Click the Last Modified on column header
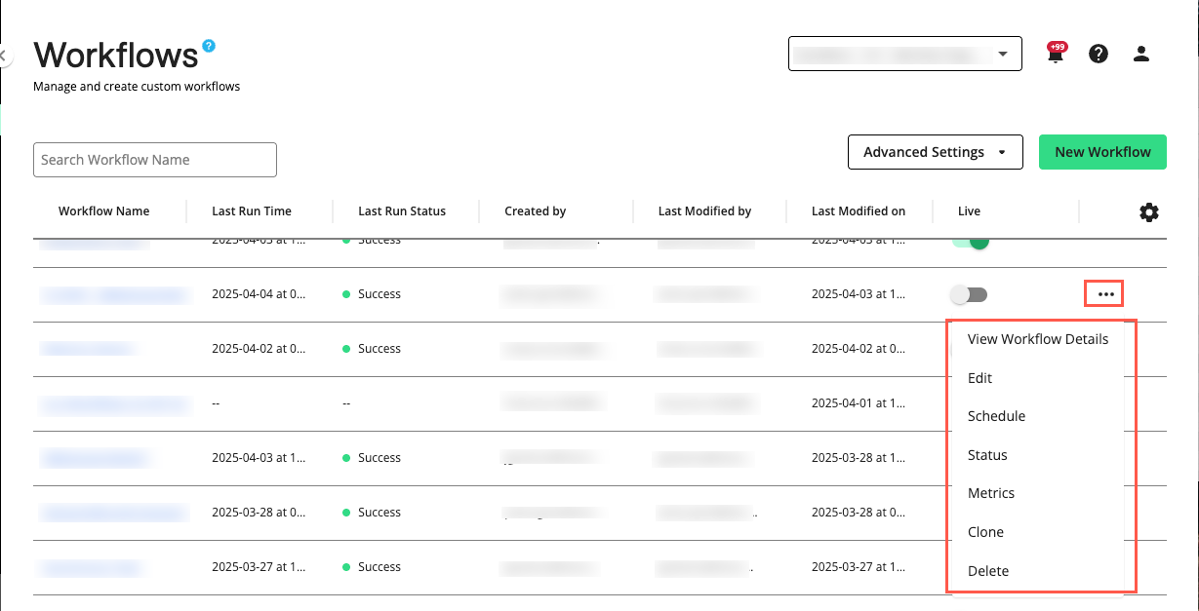 click(859, 211)
